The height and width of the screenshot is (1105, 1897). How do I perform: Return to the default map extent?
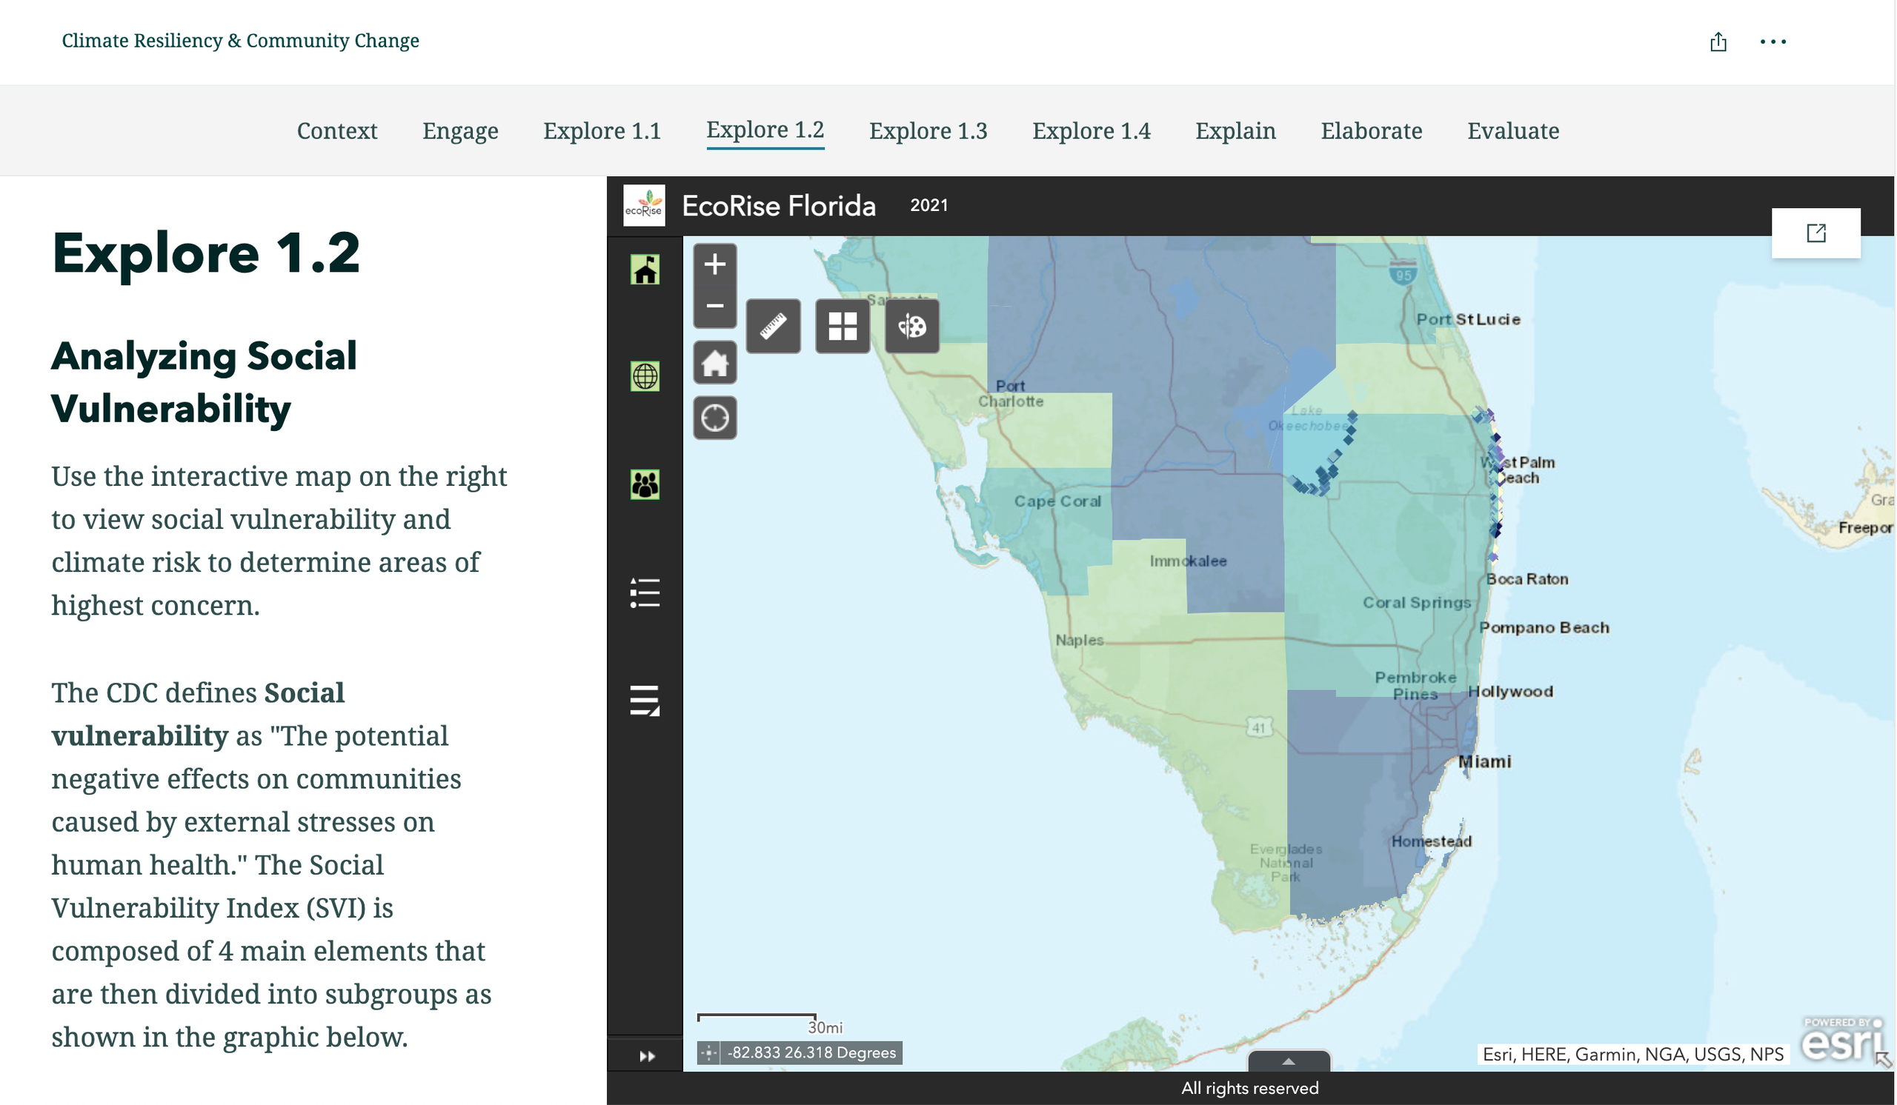coord(715,364)
